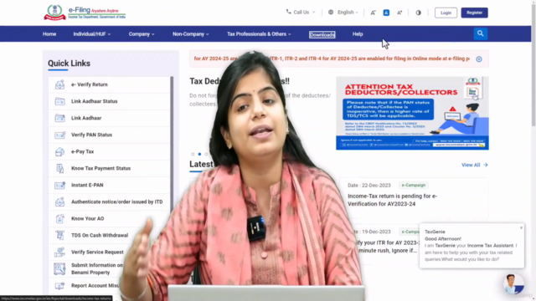Click the Quick Links heading
Image resolution: width=536 pixels, height=301 pixels.
pyautogui.click(x=69, y=64)
